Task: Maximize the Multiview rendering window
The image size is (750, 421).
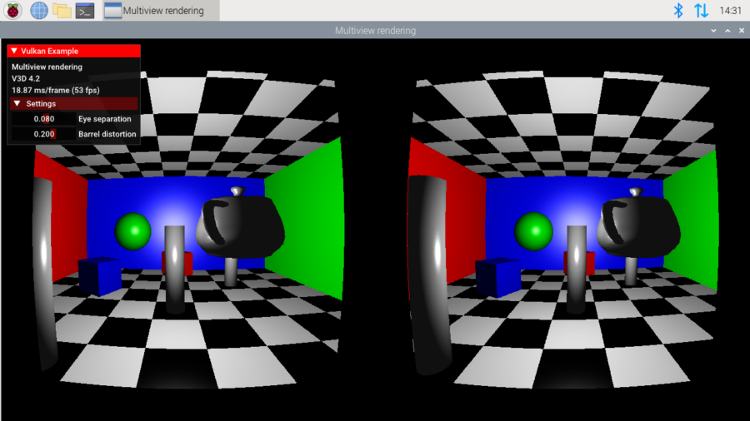Action: pyautogui.click(x=727, y=31)
